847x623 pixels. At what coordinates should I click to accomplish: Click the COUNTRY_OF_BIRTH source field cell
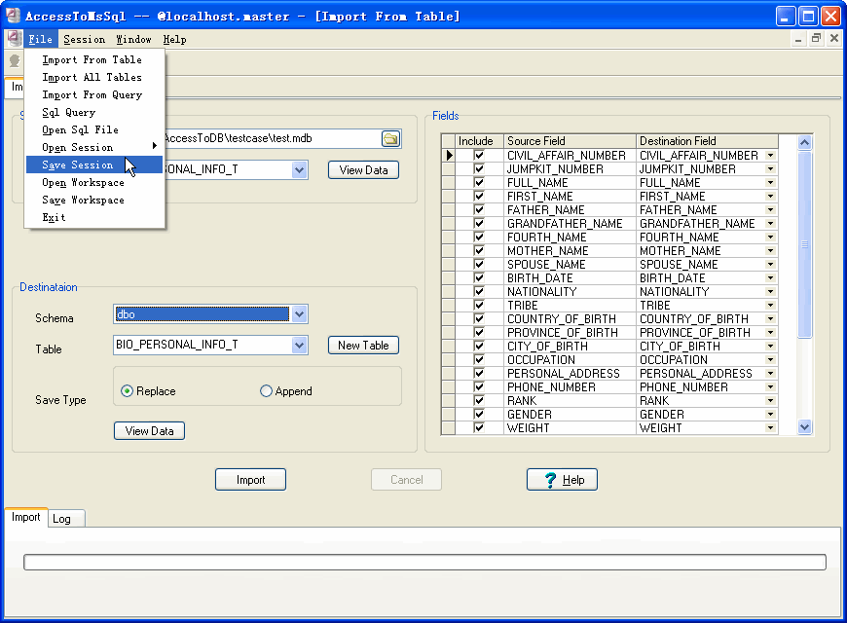tap(570, 318)
